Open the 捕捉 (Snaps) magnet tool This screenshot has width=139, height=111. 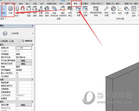pos(23,10)
